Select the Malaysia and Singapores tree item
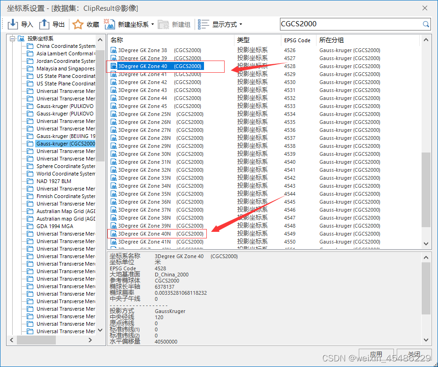 [x=65, y=69]
